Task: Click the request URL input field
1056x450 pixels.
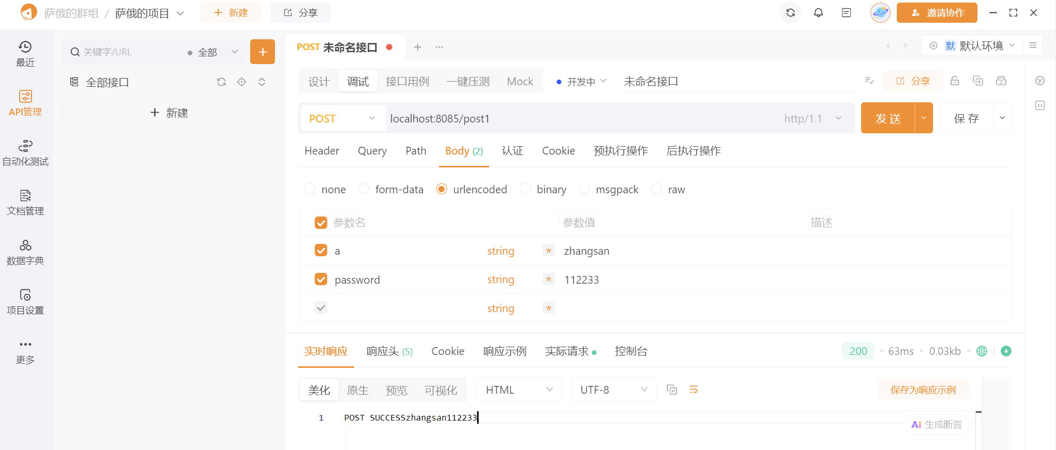Action: pyautogui.click(x=569, y=119)
